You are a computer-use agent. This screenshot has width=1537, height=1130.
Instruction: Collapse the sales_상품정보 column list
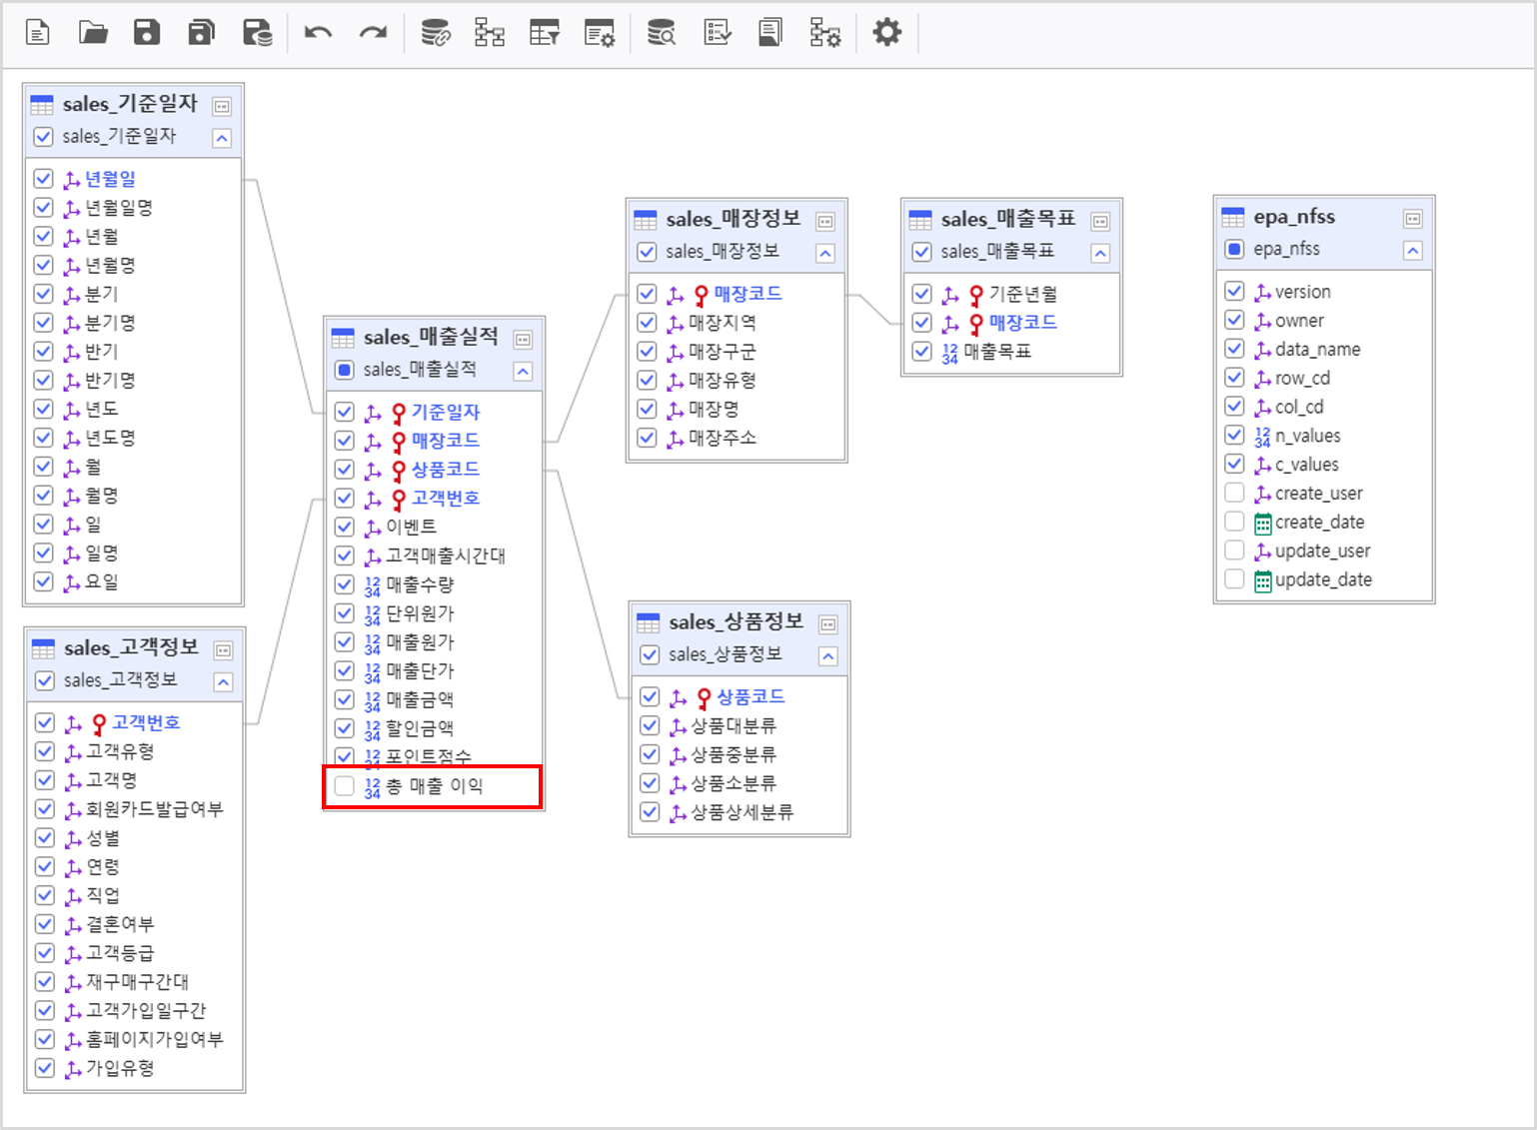tap(828, 655)
